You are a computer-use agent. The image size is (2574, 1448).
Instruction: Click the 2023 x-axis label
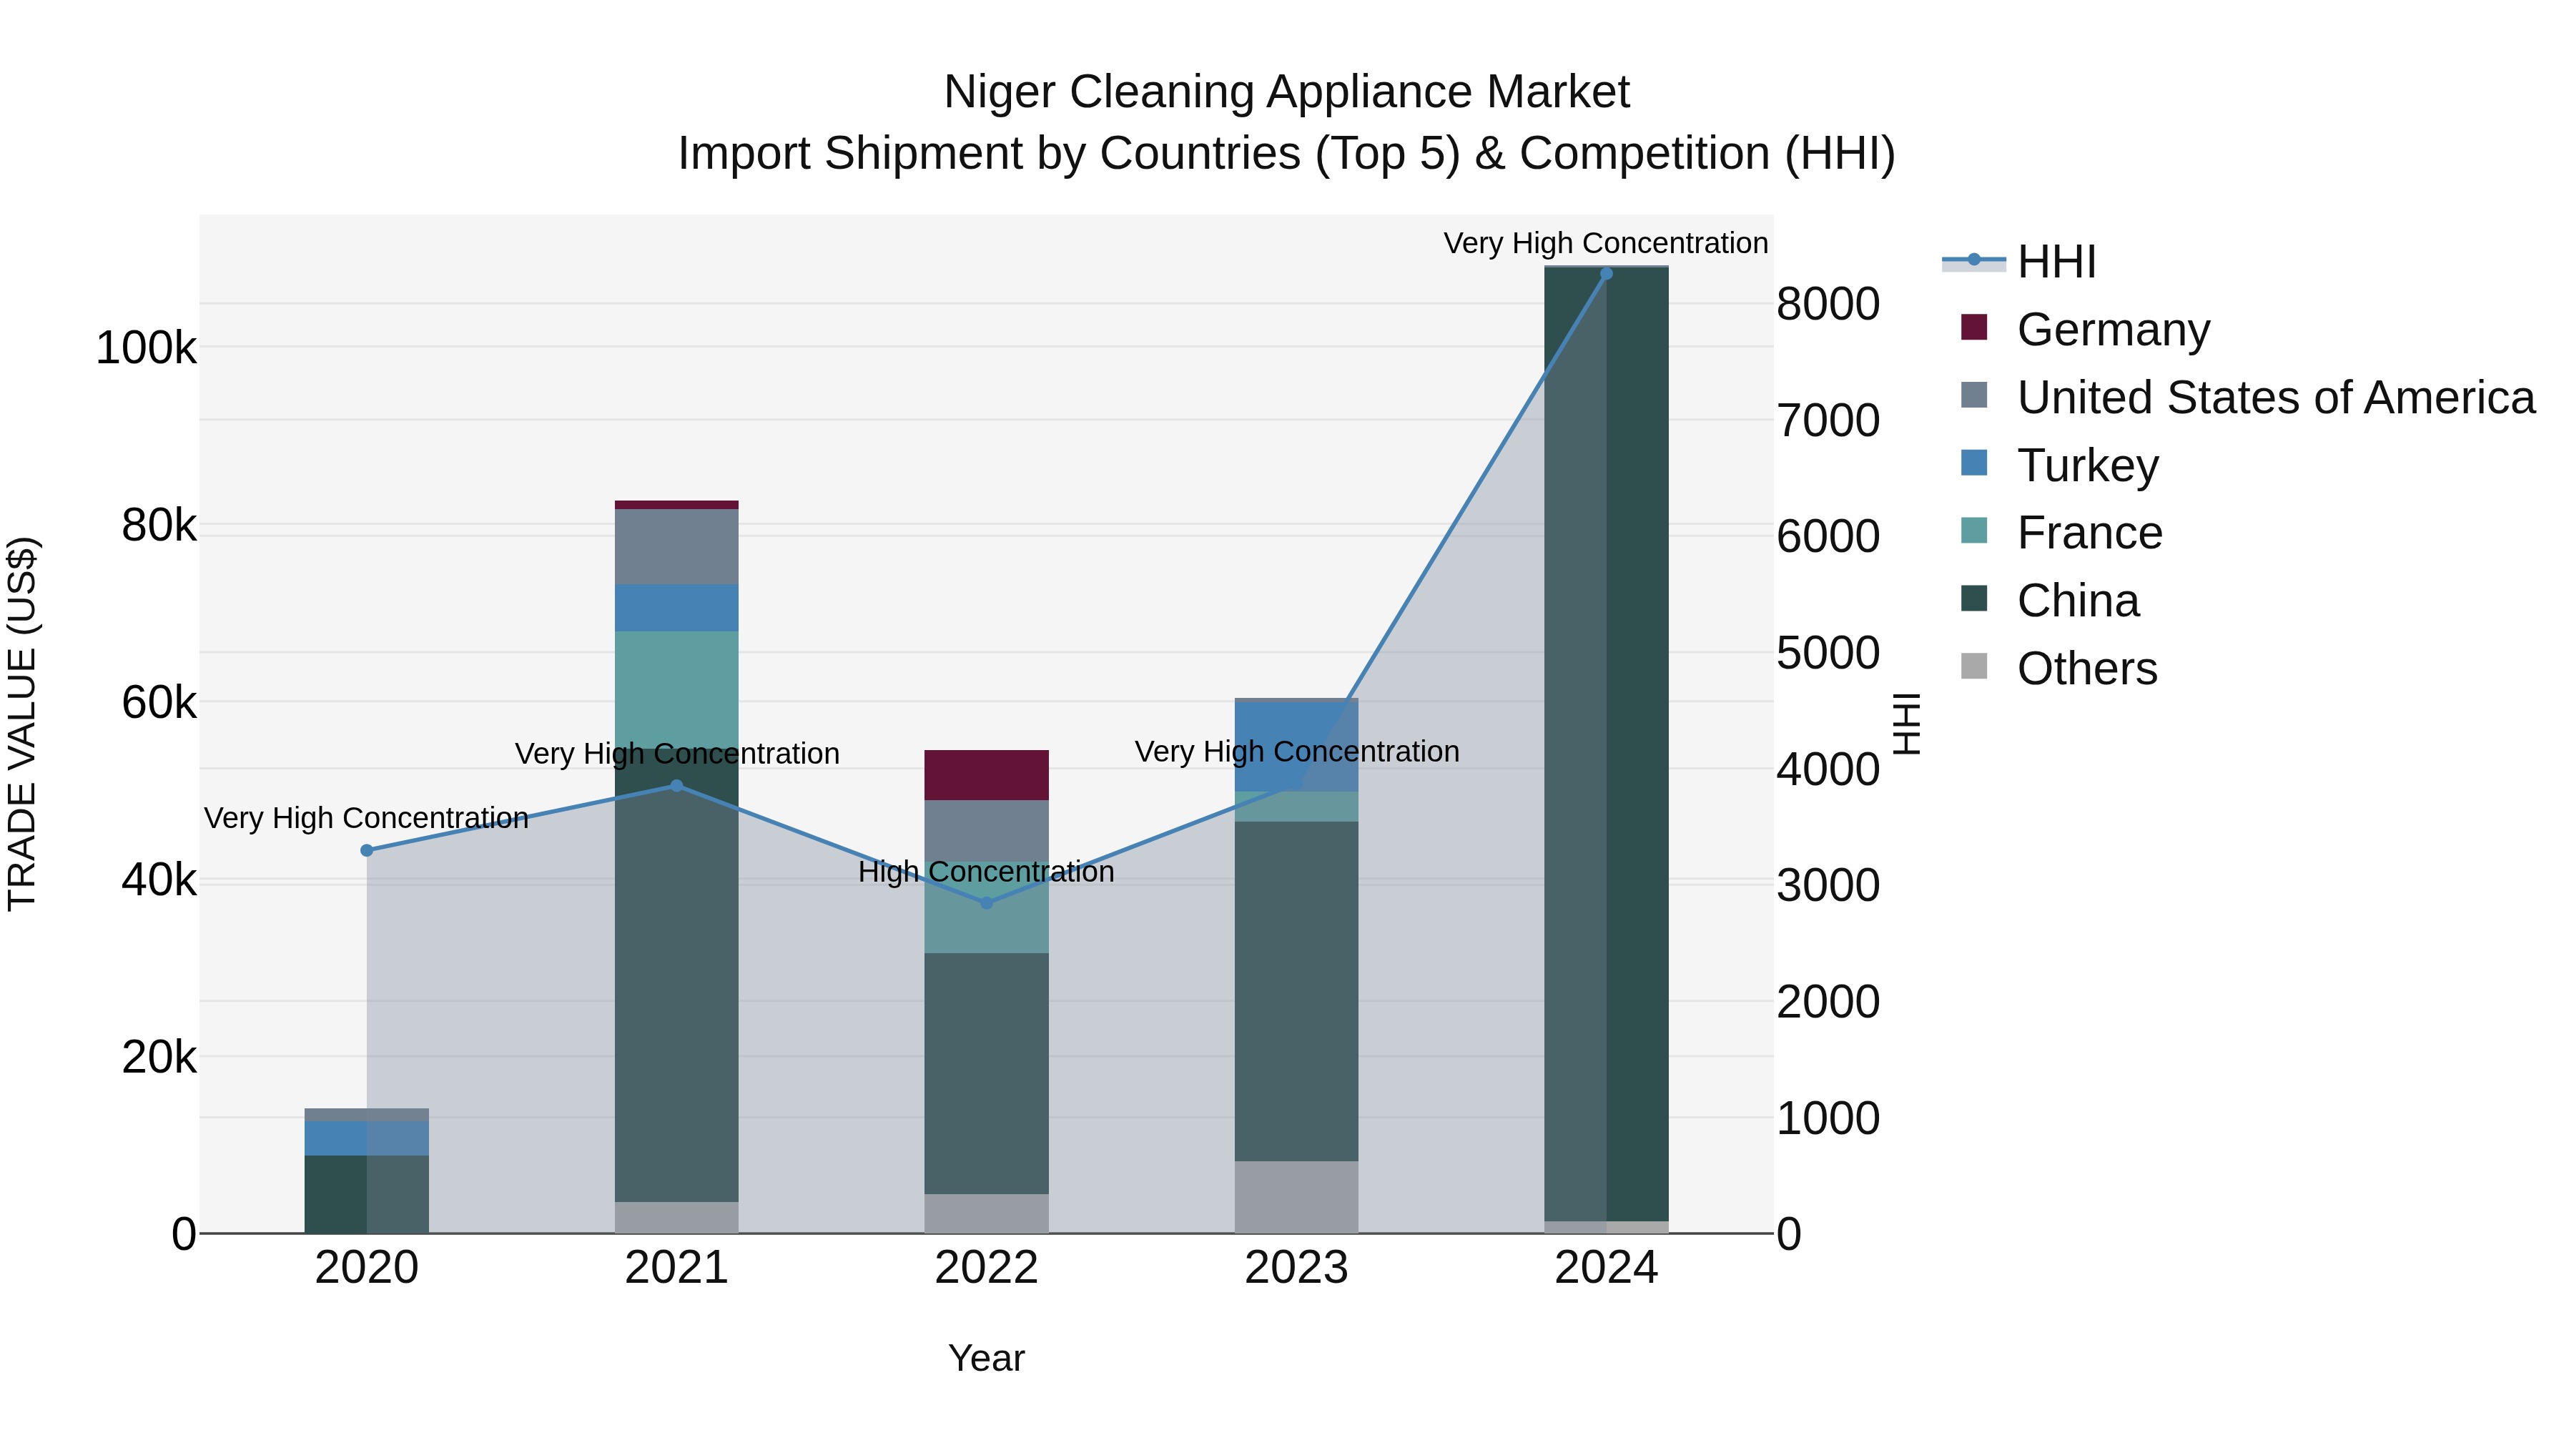coord(1297,1268)
